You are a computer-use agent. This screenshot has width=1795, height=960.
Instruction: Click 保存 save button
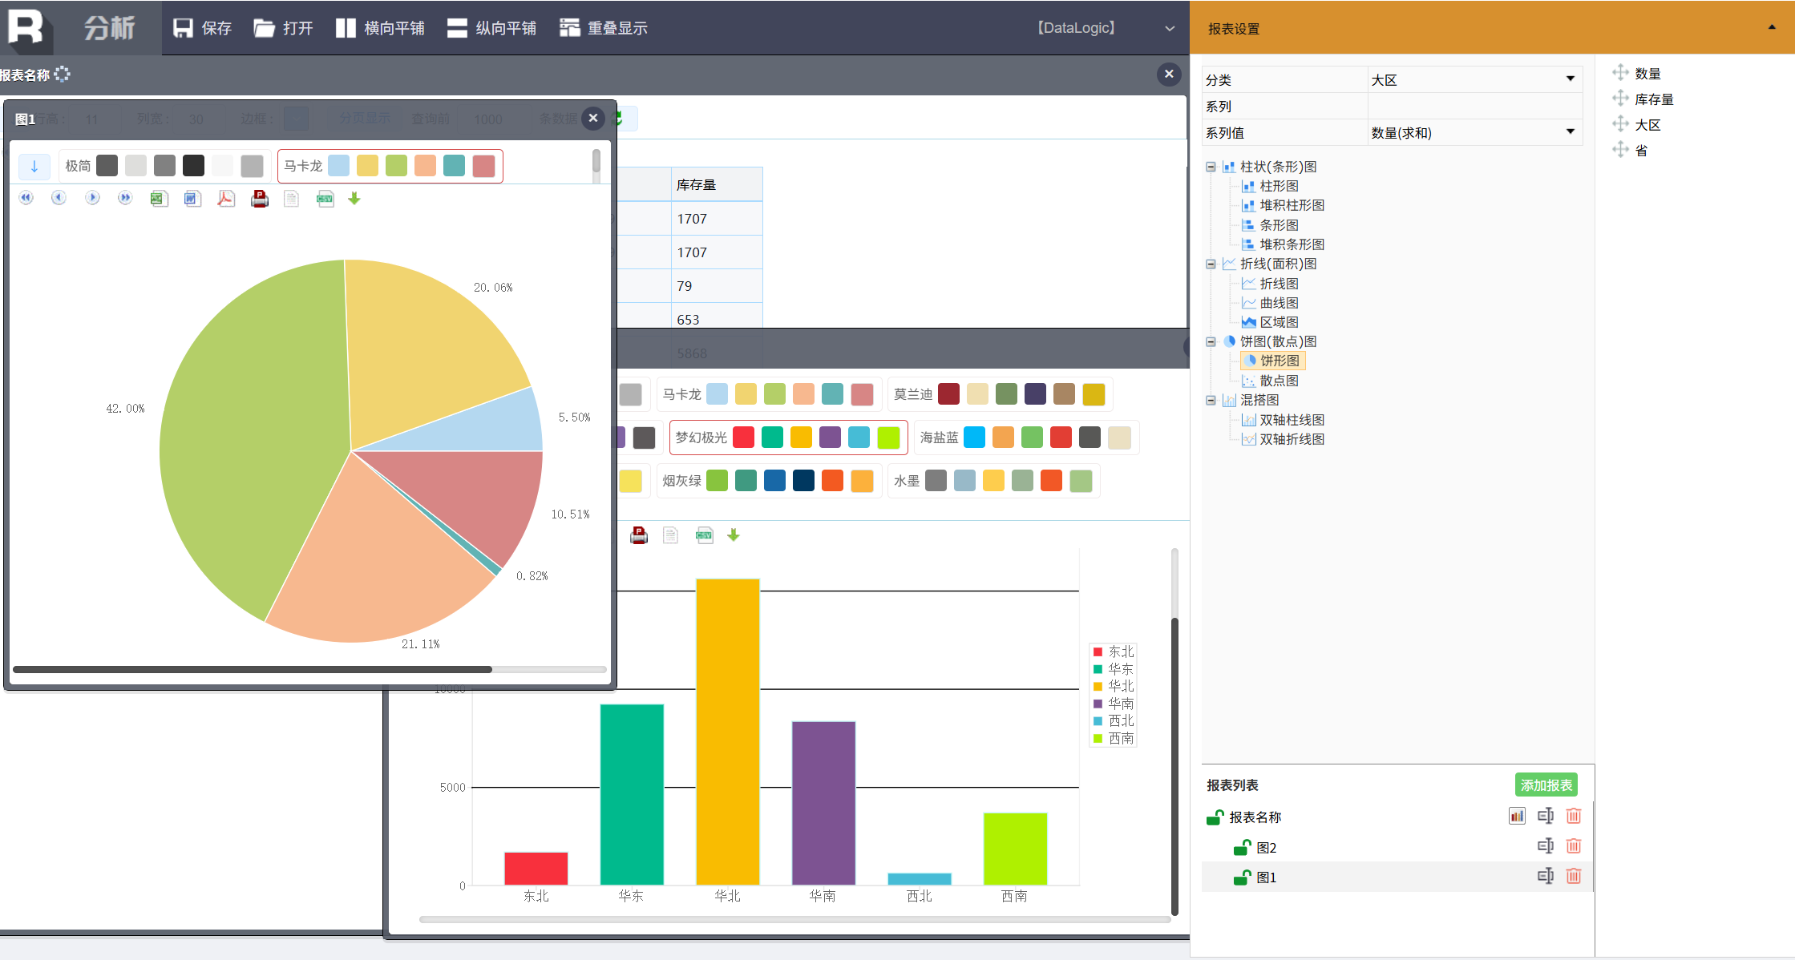coord(203,28)
